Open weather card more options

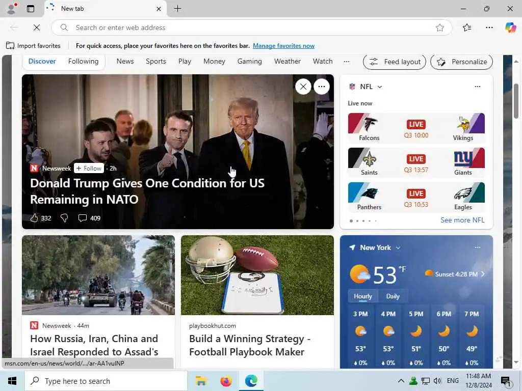point(477,247)
